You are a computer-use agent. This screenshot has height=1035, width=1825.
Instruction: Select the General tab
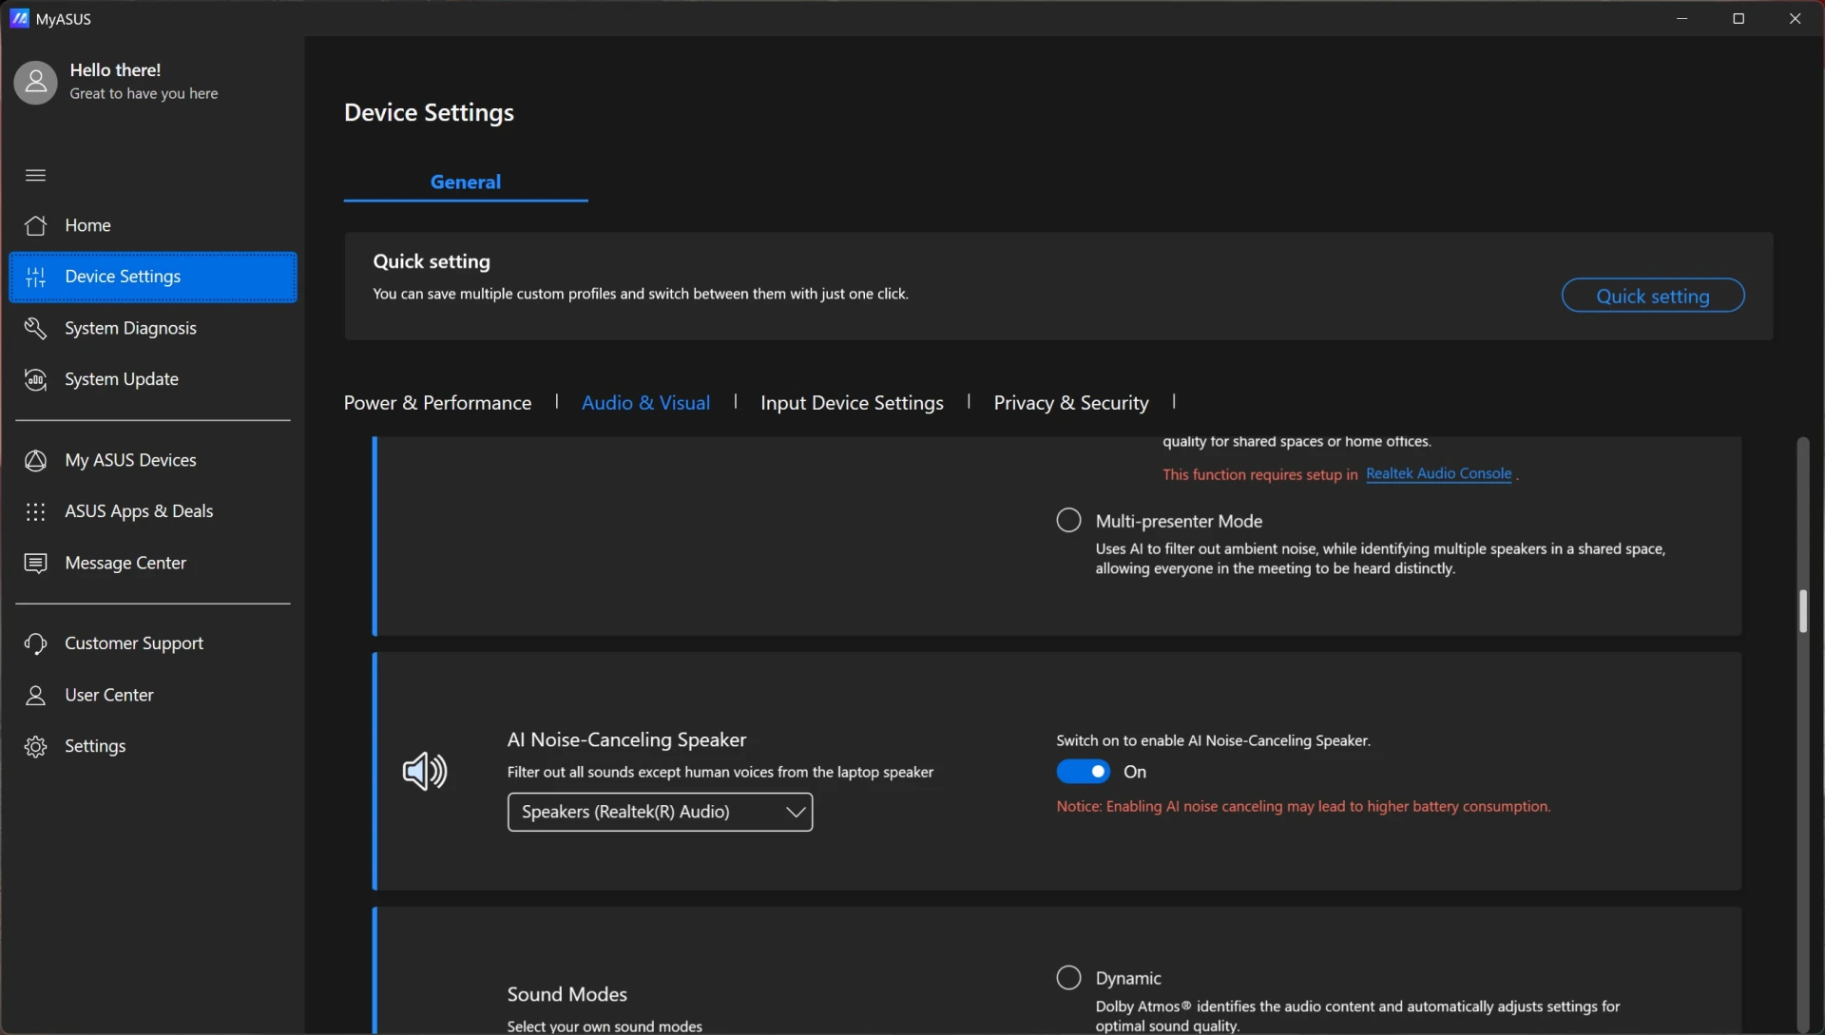pos(466,182)
